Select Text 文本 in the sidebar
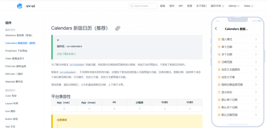The image size is (267, 128). pos(10,126)
